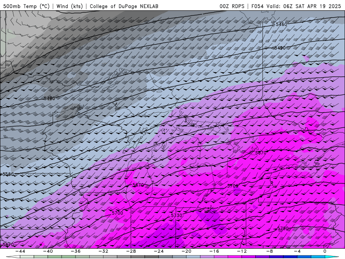Image resolution: width=345 pixels, height=259 pixels.
Task: Click the 'F054' forecast hour label
Action: point(257,6)
